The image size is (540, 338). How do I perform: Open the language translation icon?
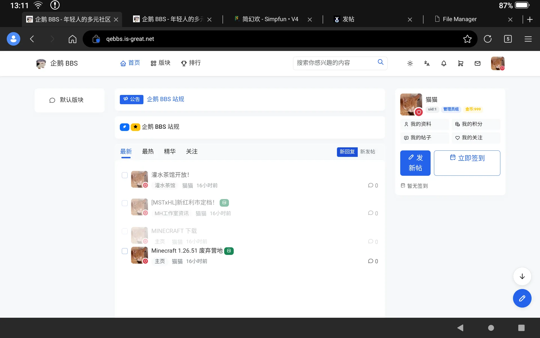pyautogui.click(x=427, y=63)
